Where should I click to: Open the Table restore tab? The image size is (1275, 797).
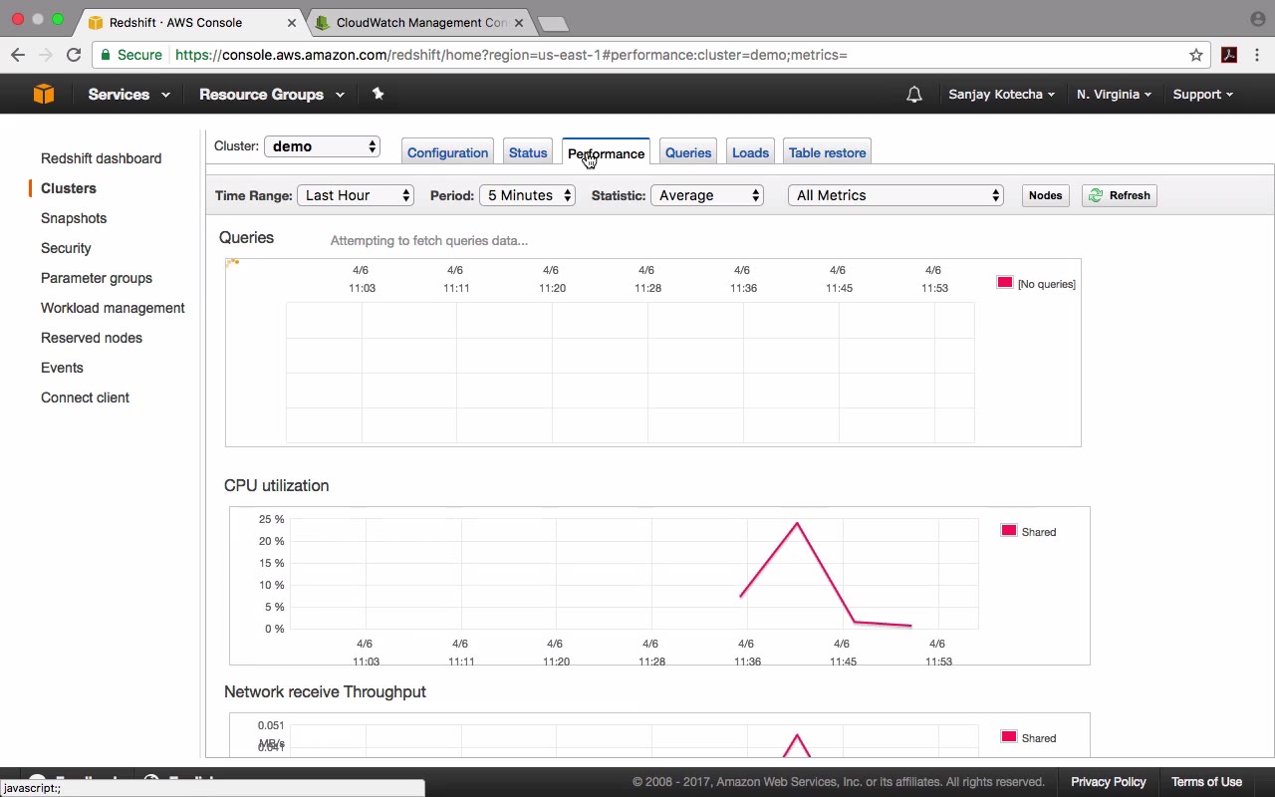pyautogui.click(x=827, y=152)
